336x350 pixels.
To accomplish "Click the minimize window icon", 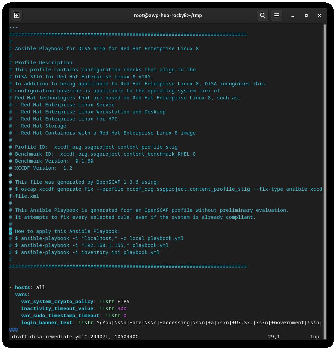I will [x=293, y=15].
